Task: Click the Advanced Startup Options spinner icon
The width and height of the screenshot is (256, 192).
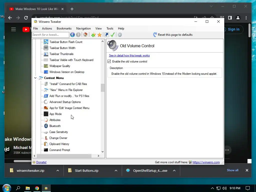Action: click(46, 102)
